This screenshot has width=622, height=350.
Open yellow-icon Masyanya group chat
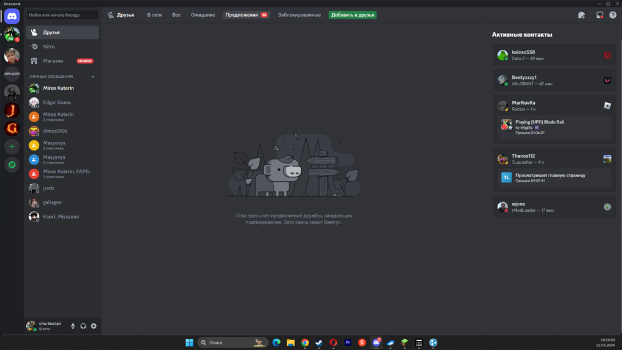[x=63, y=145]
